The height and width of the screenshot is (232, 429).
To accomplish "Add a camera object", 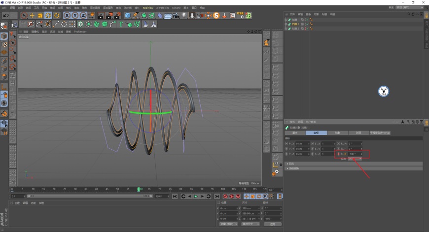I will coord(176,16).
